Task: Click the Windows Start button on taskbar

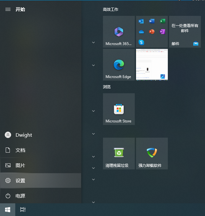Action: pos(8,210)
